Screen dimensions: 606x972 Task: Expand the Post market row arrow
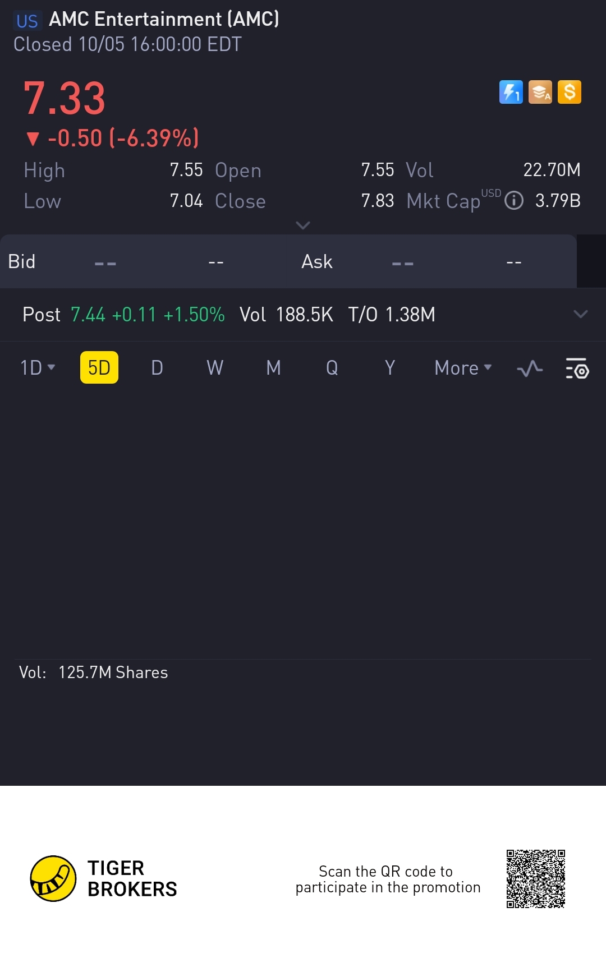pyautogui.click(x=581, y=314)
